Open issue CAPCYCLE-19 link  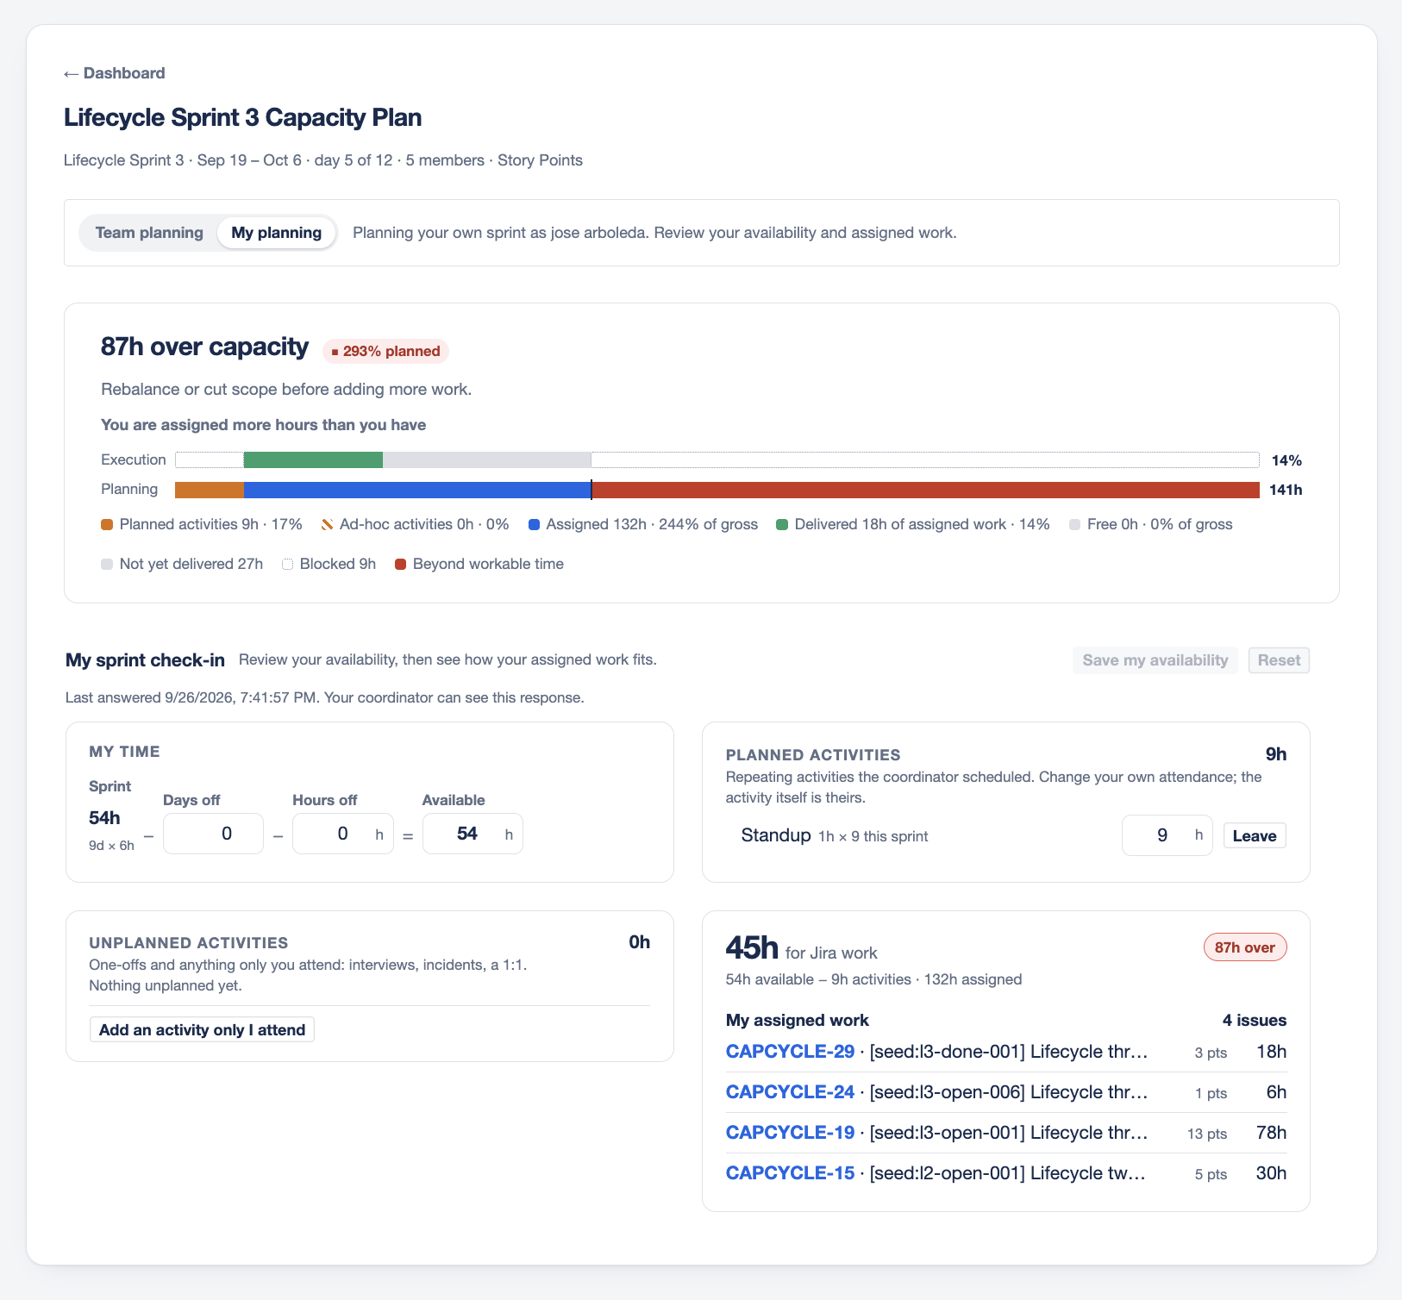tap(790, 1133)
